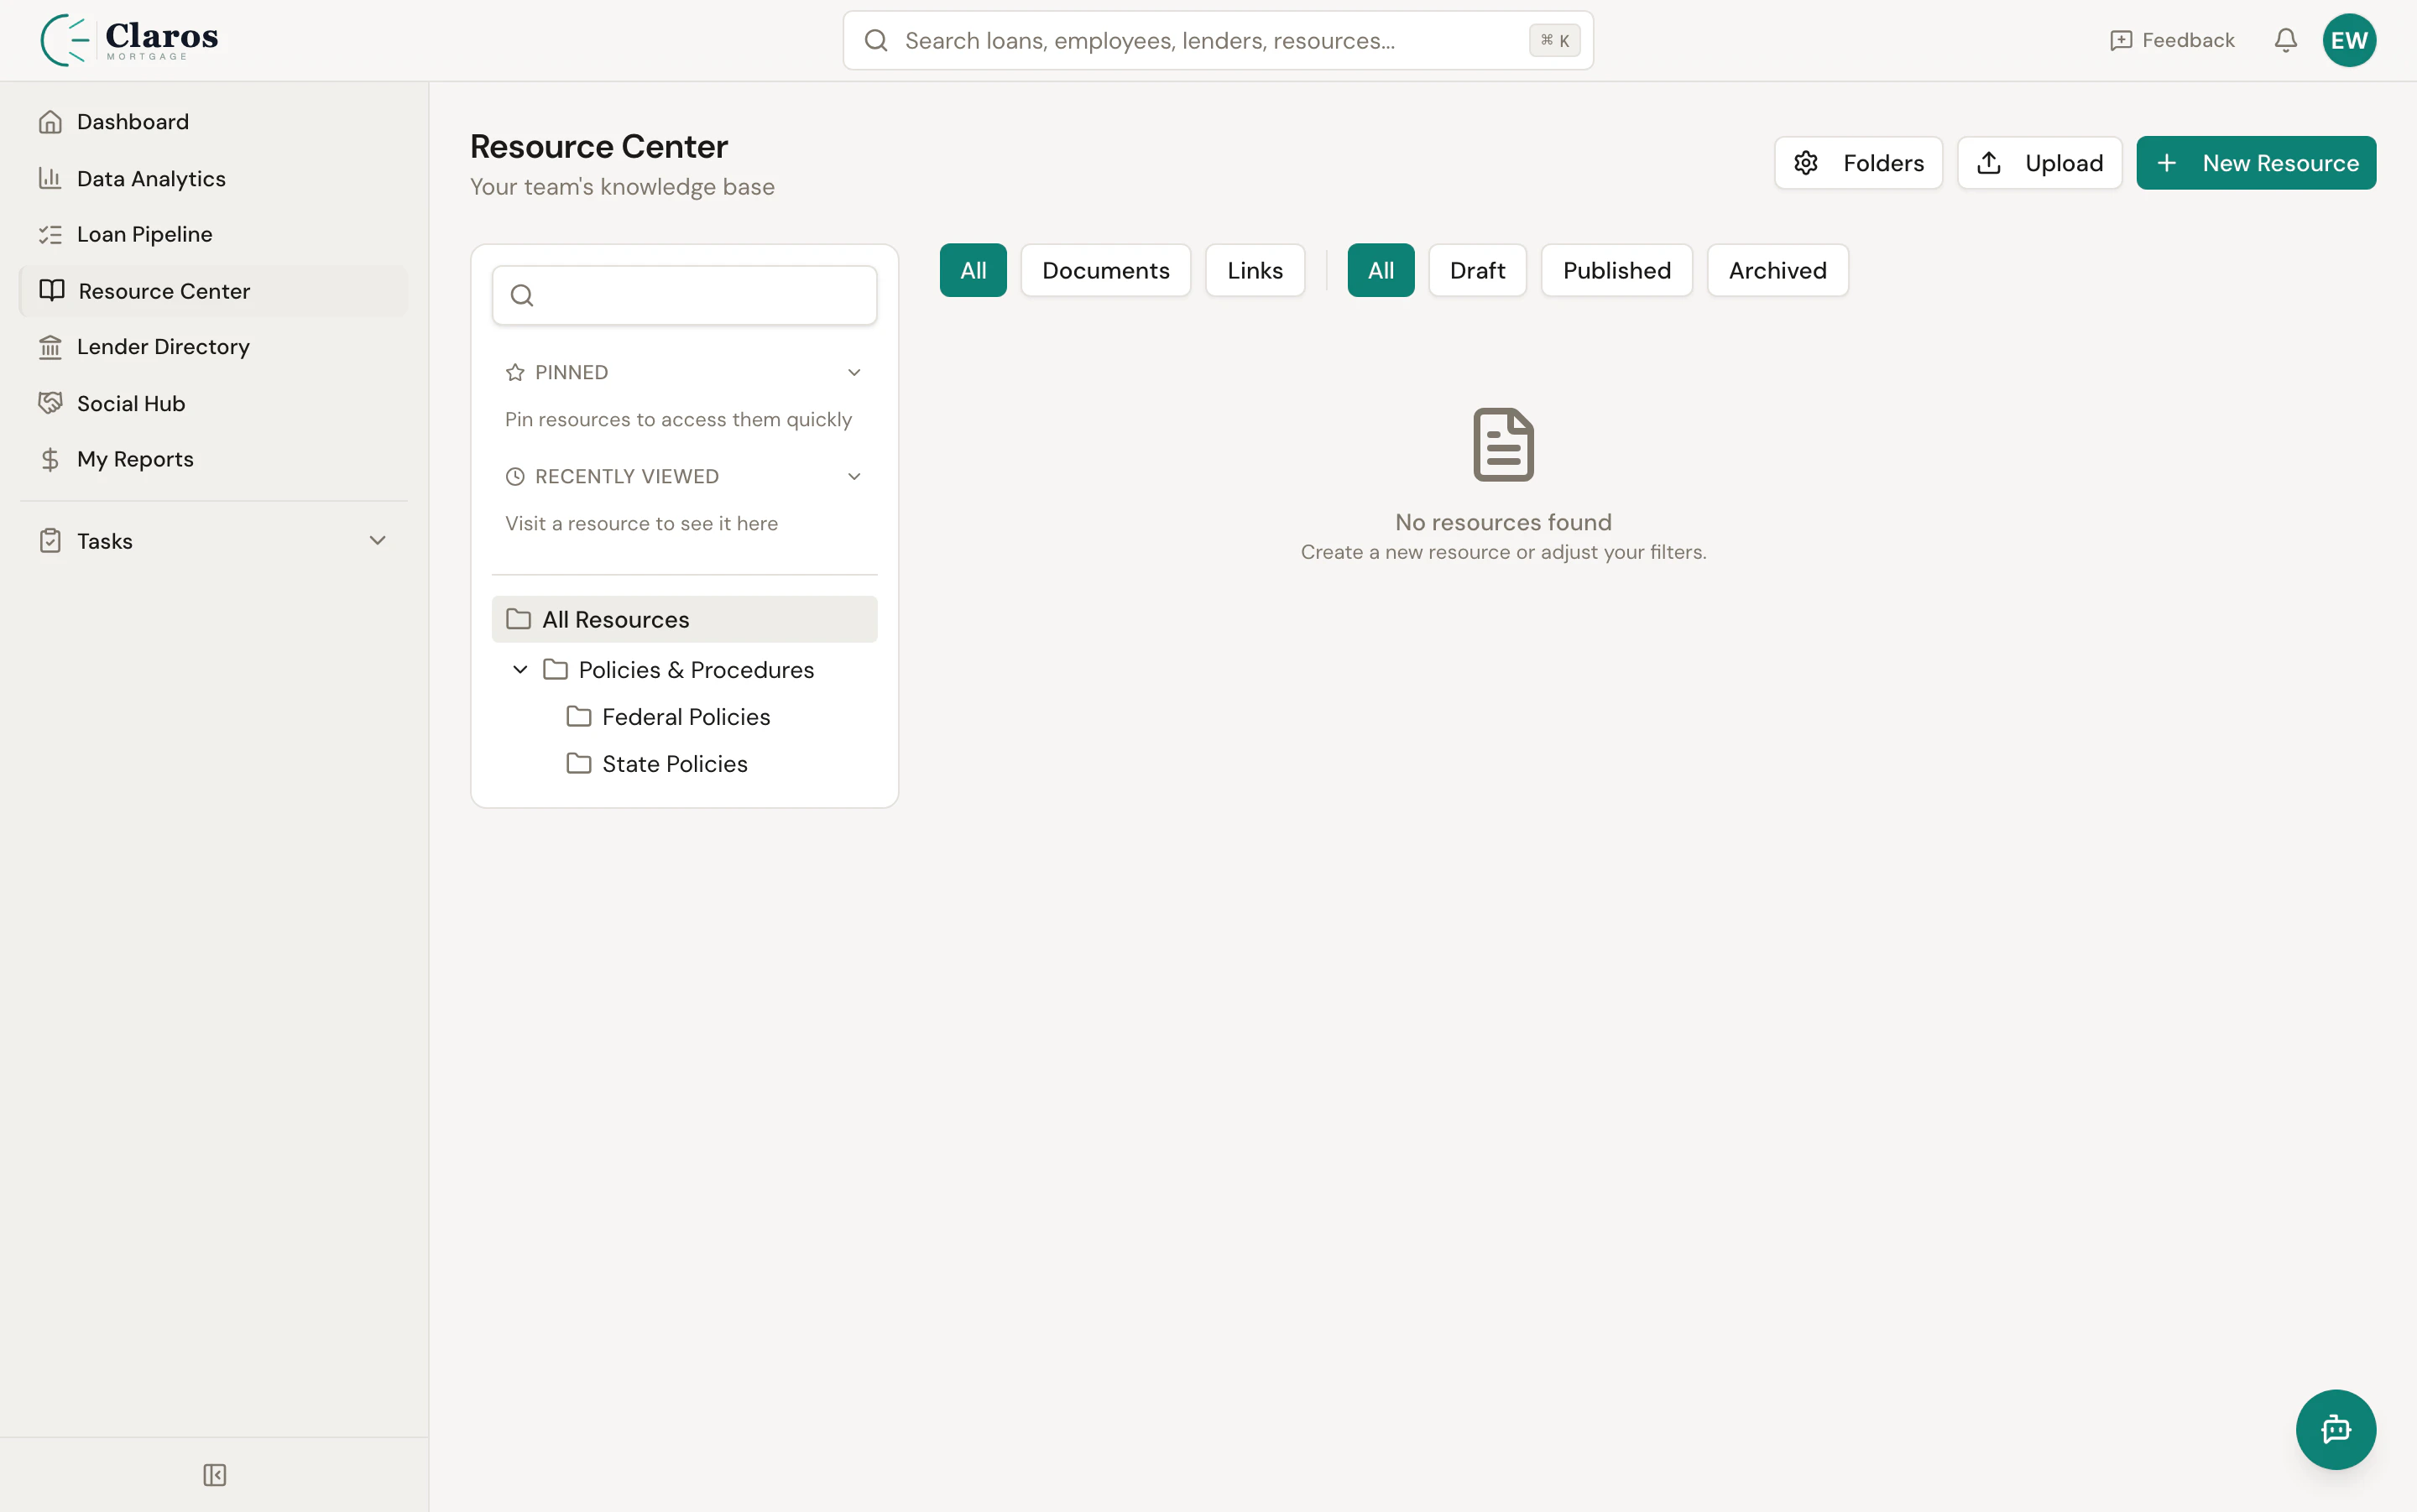Show Archived resources
Image resolution: width=2417 pixels, height=1512 pixels.
point(1777,270)
